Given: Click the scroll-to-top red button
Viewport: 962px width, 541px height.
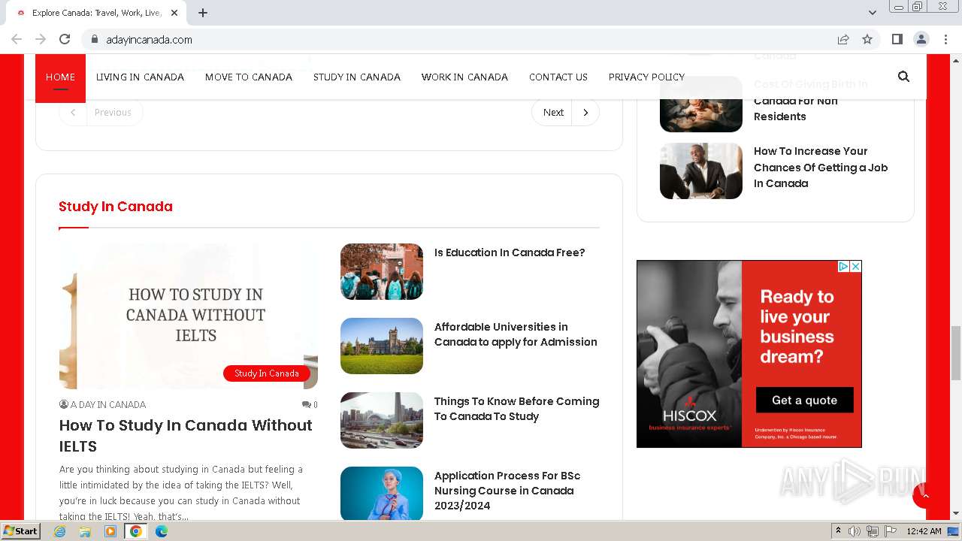Looking at the screenshot, I should (925, 496).
